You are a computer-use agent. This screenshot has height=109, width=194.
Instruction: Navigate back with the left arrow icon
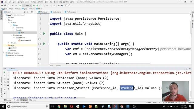point(12,5)
